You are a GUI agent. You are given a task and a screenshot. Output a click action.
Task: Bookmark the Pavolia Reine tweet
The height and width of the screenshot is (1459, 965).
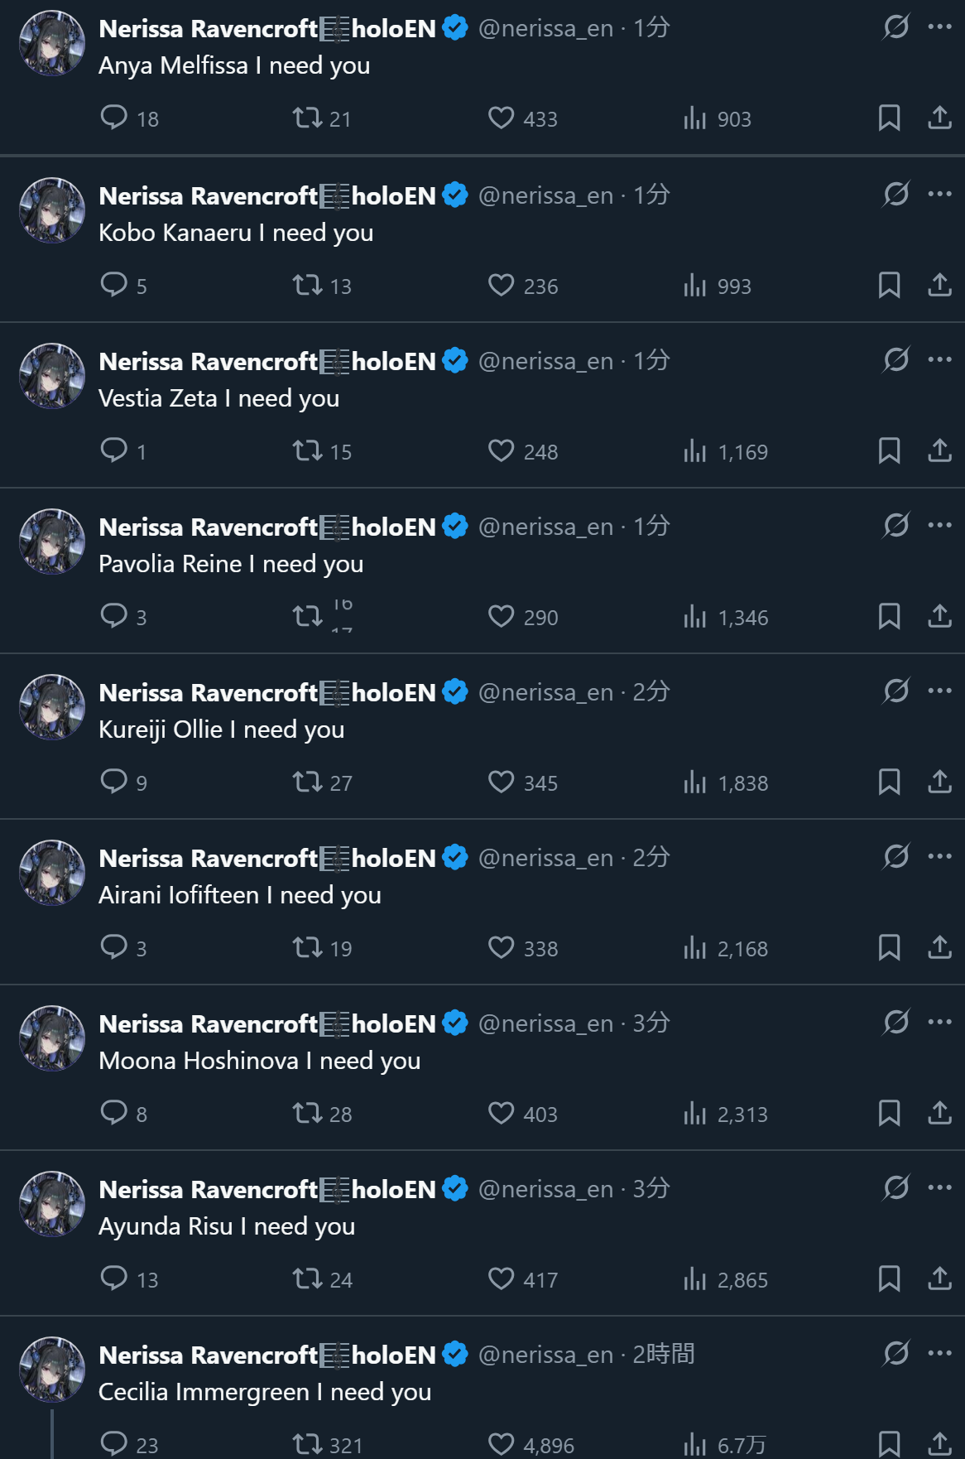(x=889, y=616)
